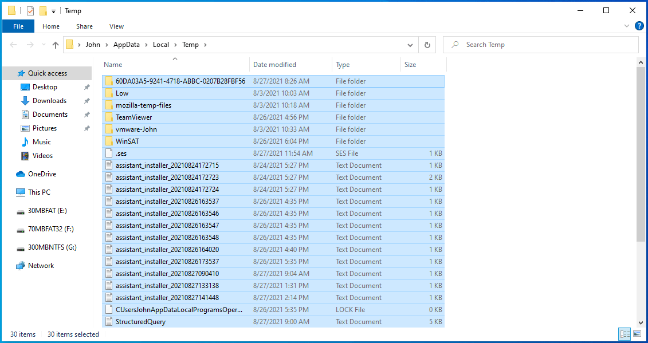648x343 pixels.
Task: Unpin Downloads using its pin icon
Action: [87, 101]
